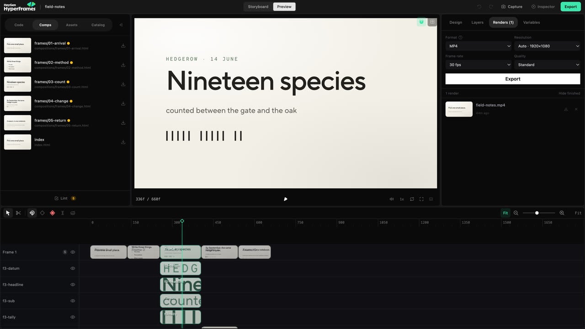
Task: Open the Catalog tab
Action: coord(98,25)
